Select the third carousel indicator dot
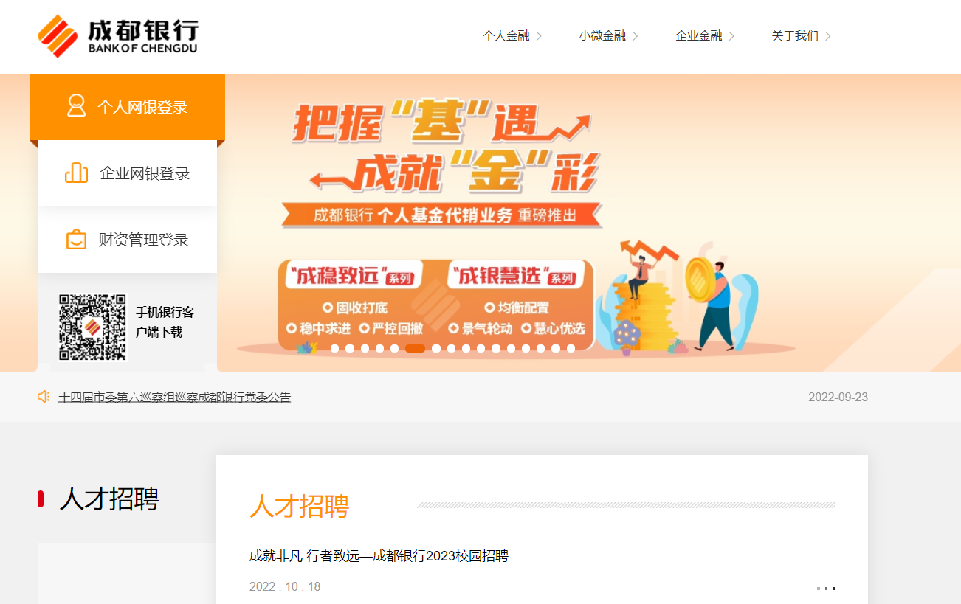Screen dimensions: 961x604 click(365, 349)
